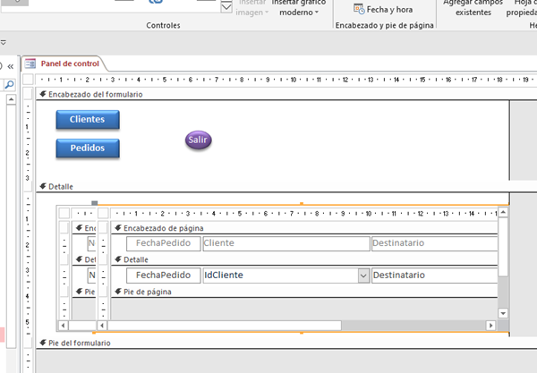Click the navigation pane scroll up arrow
Screen dimensions: 537x373
click(11, 99)
